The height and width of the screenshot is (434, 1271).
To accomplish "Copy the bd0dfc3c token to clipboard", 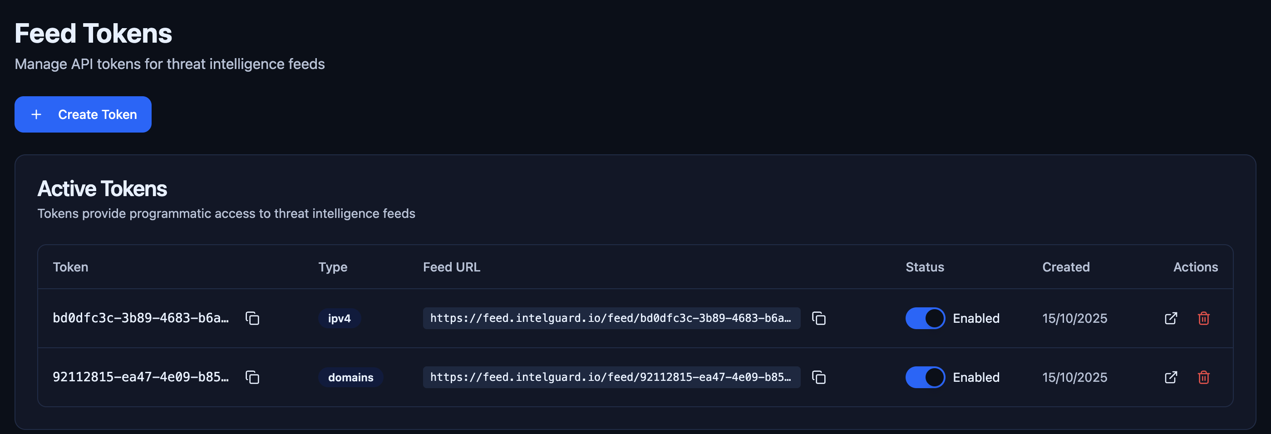I will pos(253,318).
